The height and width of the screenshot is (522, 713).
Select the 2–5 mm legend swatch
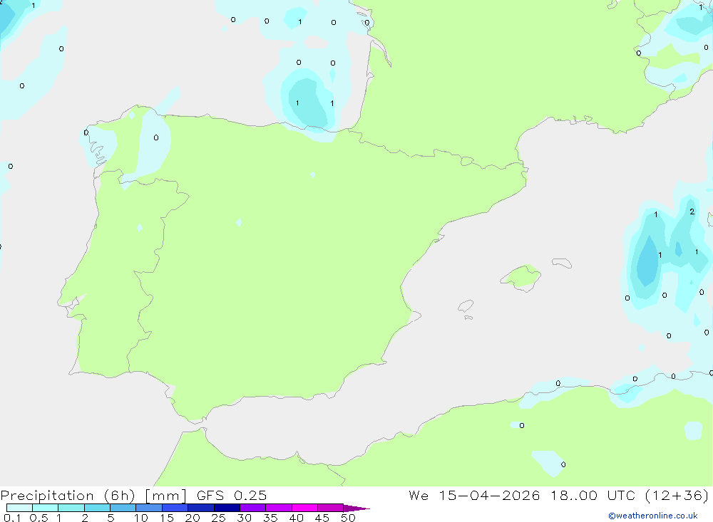(97, 508)
